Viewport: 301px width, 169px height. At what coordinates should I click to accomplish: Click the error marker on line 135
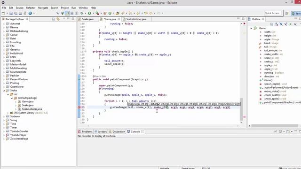[79, 108]
